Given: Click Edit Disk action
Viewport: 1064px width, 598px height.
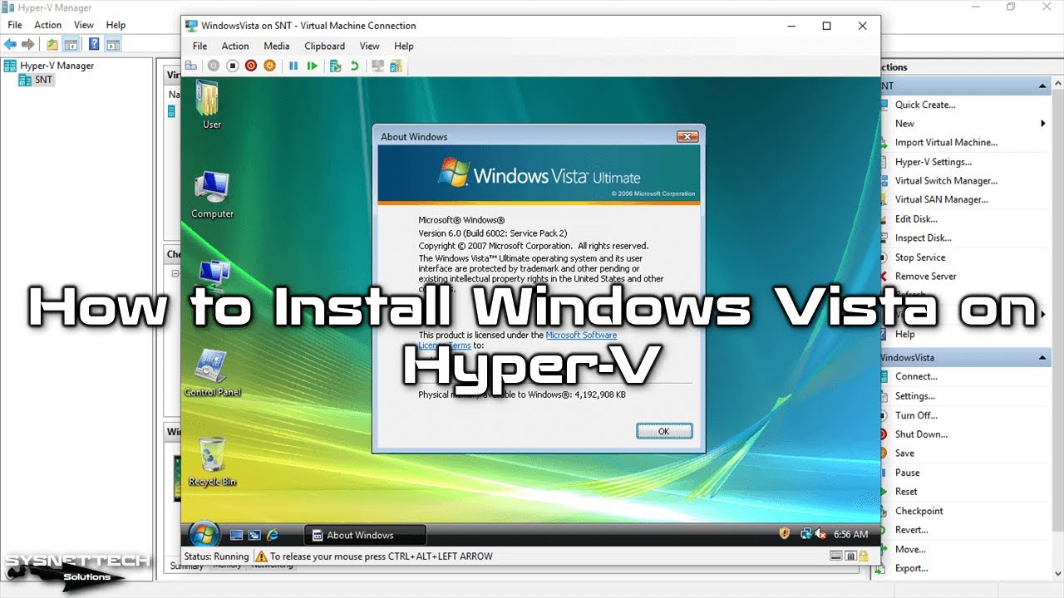Looking at the screenshot, I should pyautogui.click(x=916, y=219).
